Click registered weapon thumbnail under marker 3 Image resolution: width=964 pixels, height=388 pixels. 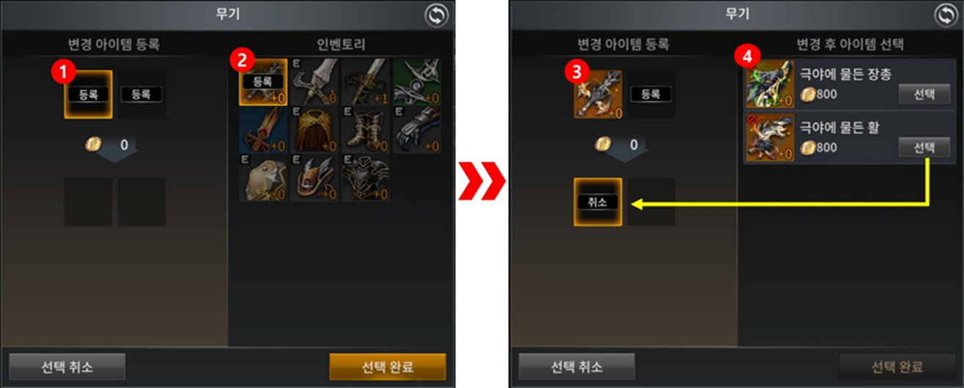[x=597, y=95]
